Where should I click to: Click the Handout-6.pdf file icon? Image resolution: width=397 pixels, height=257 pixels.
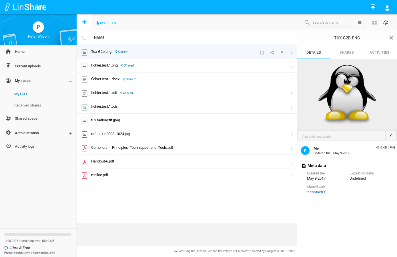click(x=84, y=162)
